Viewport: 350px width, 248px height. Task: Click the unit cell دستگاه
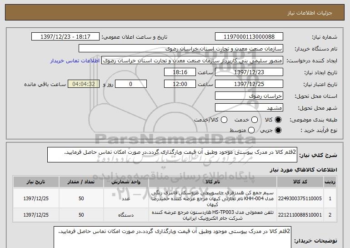tap(126, 215)
